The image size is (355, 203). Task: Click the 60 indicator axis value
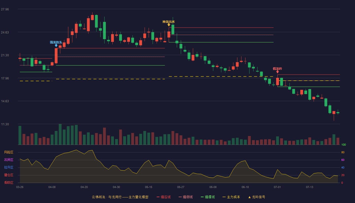pyautogui.click(x=343, y=160)
